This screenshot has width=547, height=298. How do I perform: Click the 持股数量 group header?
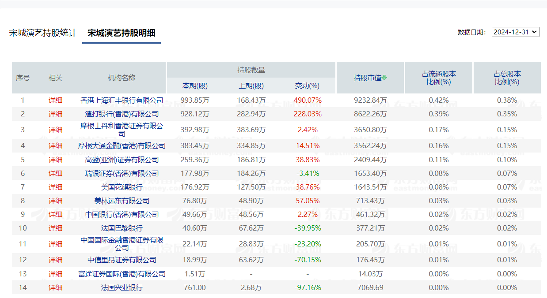pos(251,70)
